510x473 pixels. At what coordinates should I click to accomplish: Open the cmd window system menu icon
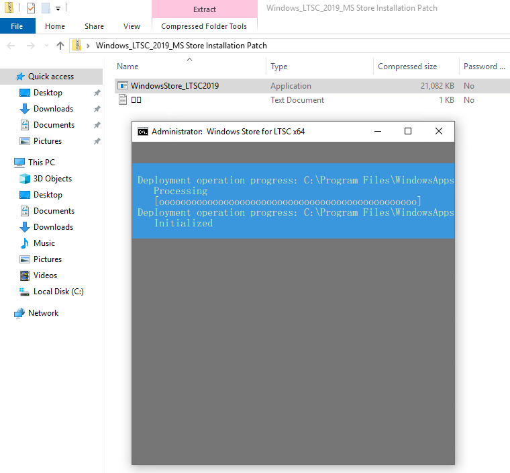click(x=143, y=132)
